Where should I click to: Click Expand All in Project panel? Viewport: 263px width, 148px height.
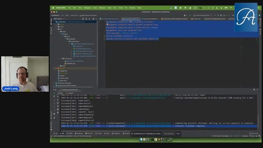(x=86, y=19)
